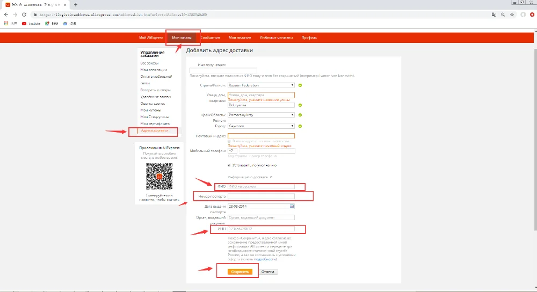Open the calendar picker for passport issue date
Image resolution: width=537 pixels, height=292 pixels.
292,207
